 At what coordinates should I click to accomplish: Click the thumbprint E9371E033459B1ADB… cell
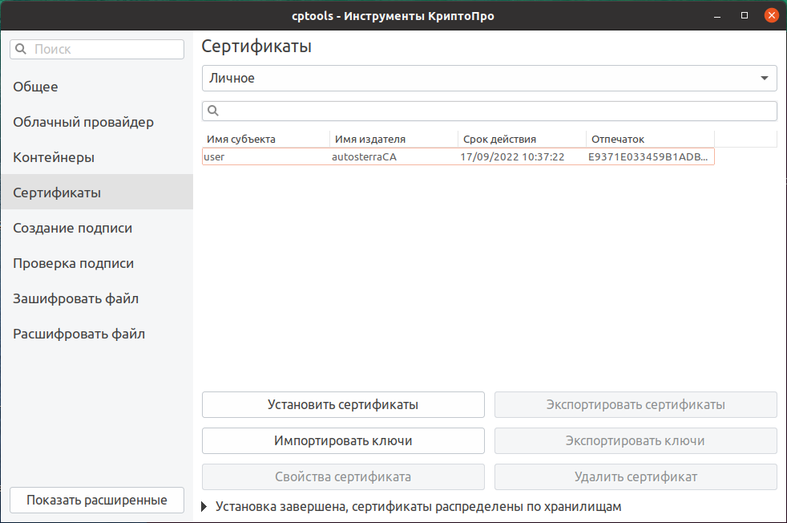point(648,156)
